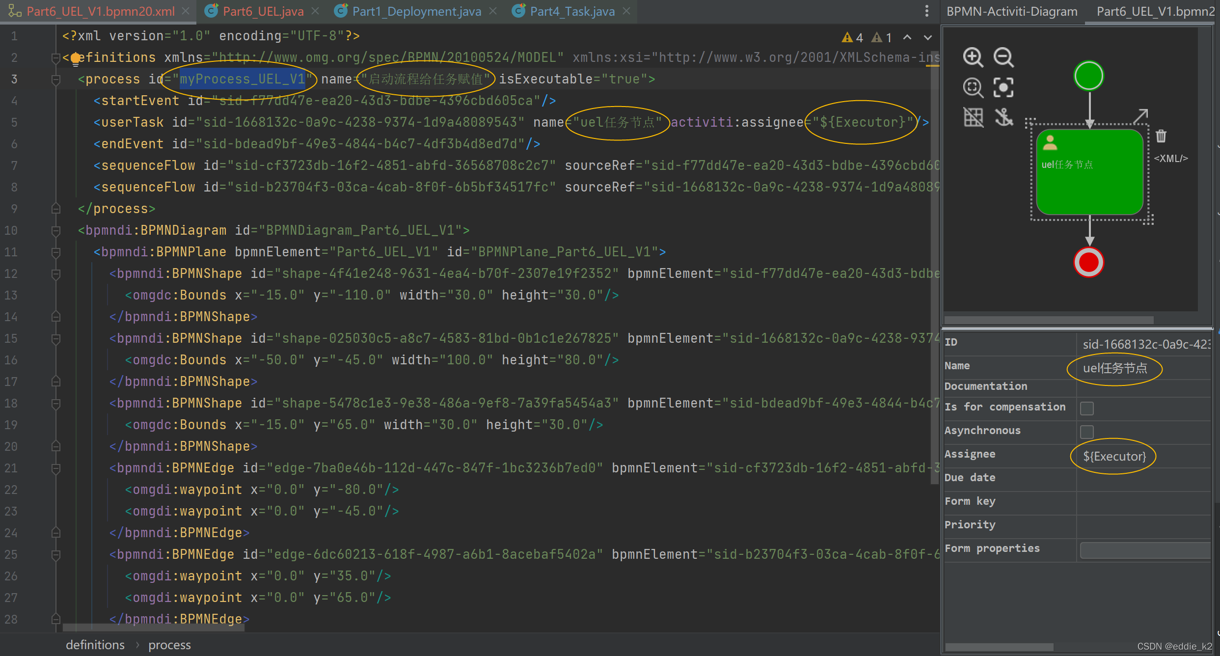Click process in the breadcrumb bar

tap(169, 645)
